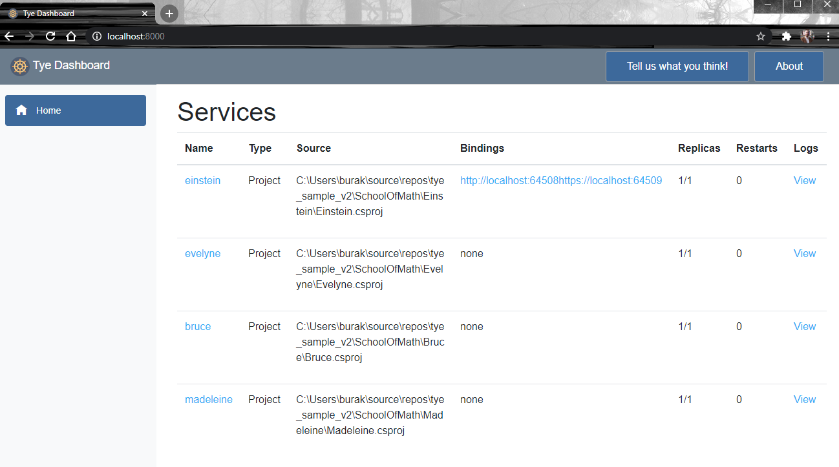Screen dimensions: 839x467
Task: Open the evelyne service link
Action: pos(202,254)
